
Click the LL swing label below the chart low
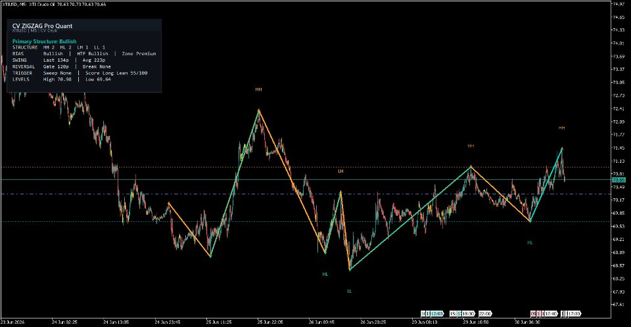pyautogui.click(x=349, y=291)
